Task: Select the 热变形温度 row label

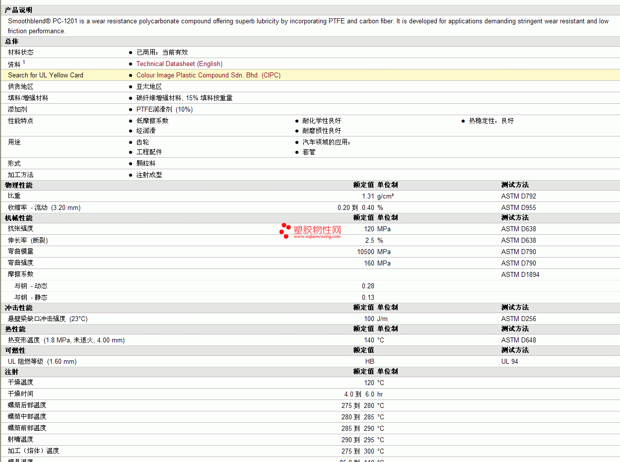Action: tap(67, 340)
